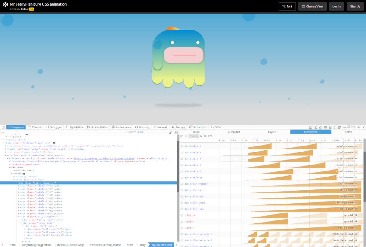Click in the Search HTML field
366x247 pixels.
click(x=146, y=132)
